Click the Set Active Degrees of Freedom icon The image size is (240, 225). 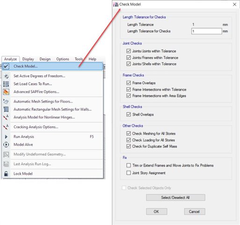[6, 76]
